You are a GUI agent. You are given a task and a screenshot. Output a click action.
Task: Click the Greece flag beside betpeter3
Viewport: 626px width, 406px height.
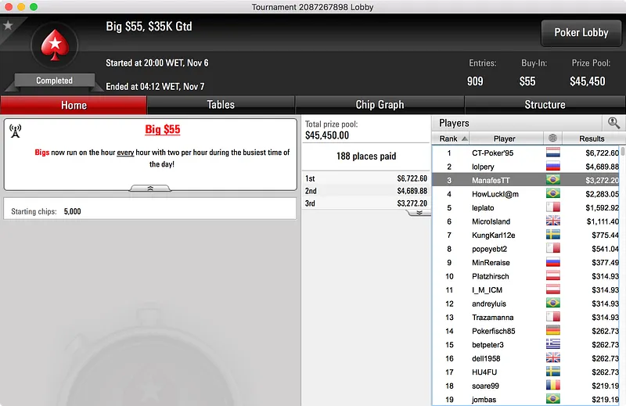[553, 344]
